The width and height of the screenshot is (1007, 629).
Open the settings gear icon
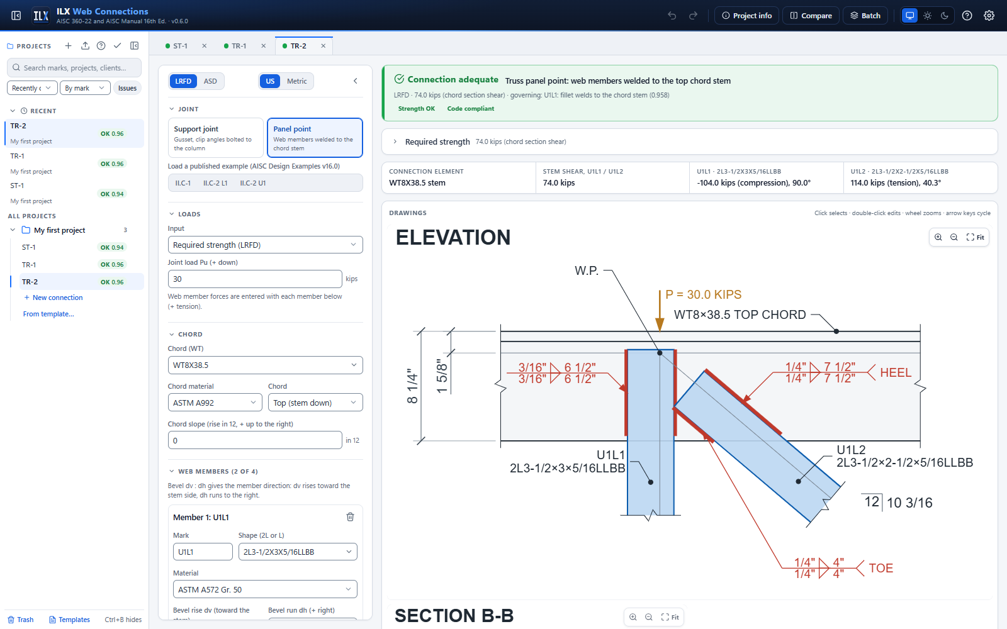[989, 16]
